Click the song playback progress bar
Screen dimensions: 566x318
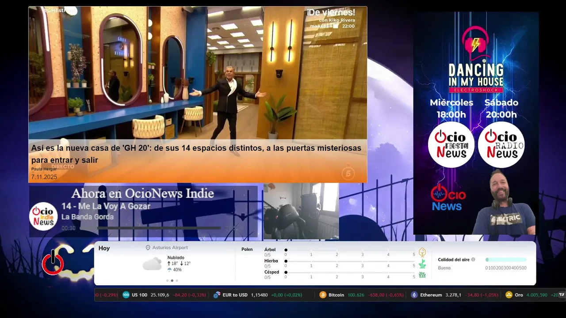(159, 228)
